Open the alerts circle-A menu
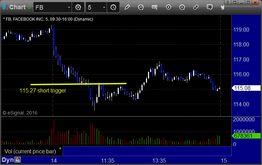Image resolution: width=262 pixels, height=165 pixels. point(182,7)
